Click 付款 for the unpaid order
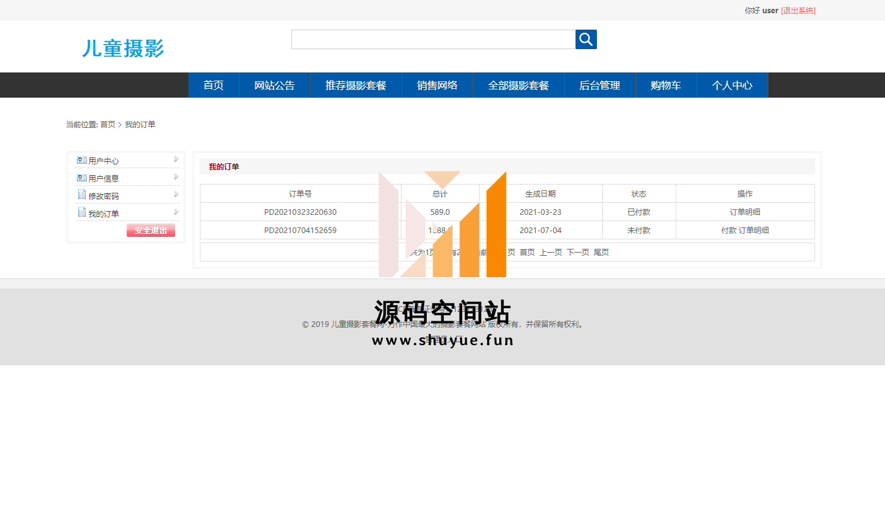 coord(729,231)
